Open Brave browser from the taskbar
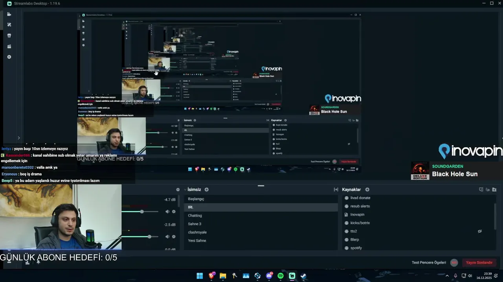Viewport: 503px width, 282px height. (212, 276)
